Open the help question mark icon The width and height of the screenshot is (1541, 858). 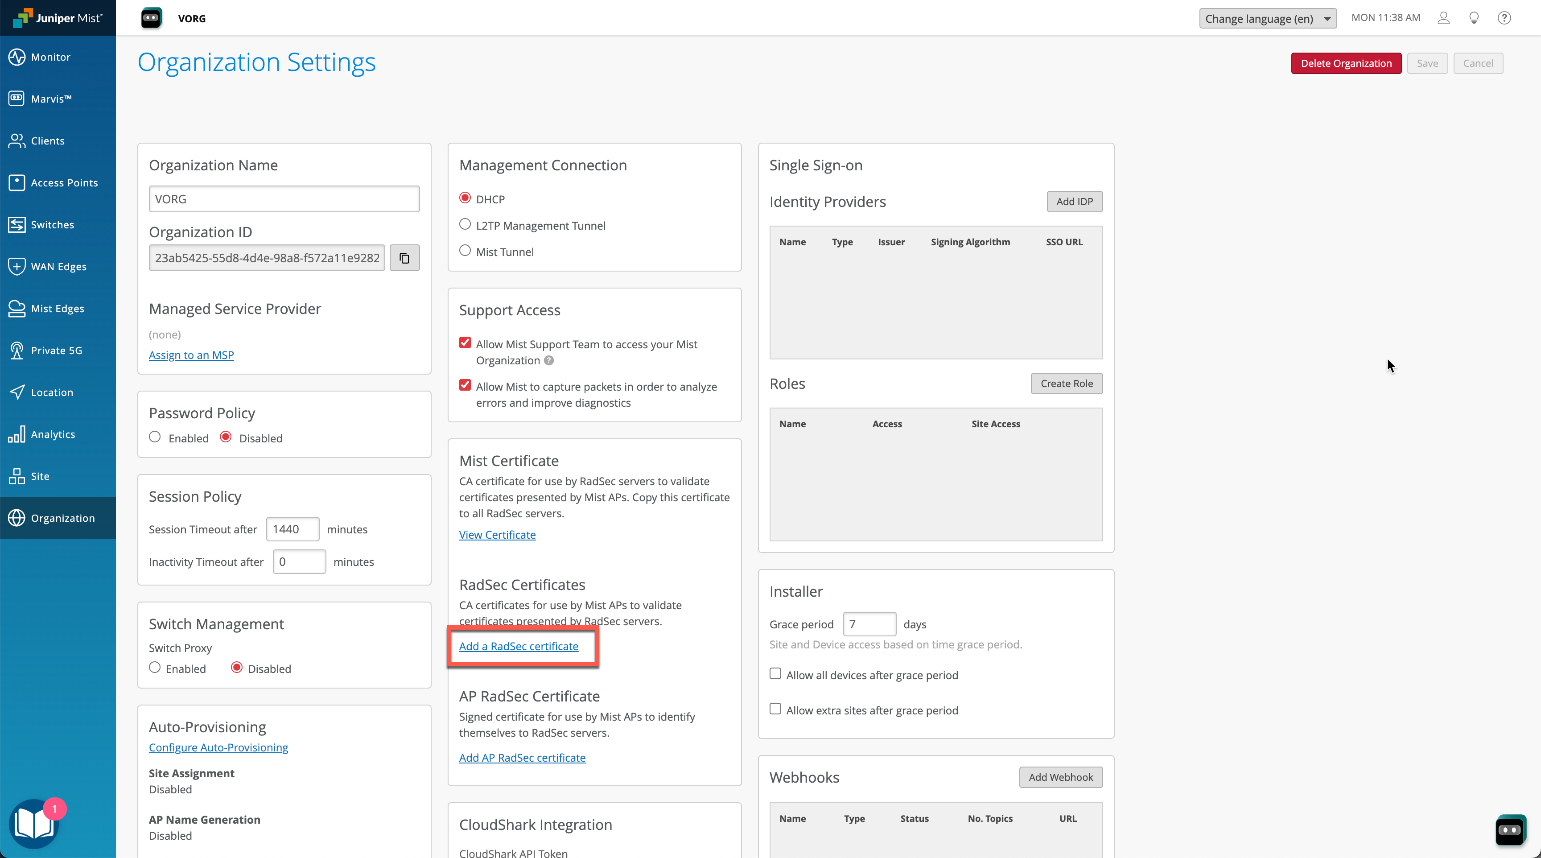[1504, 18]
